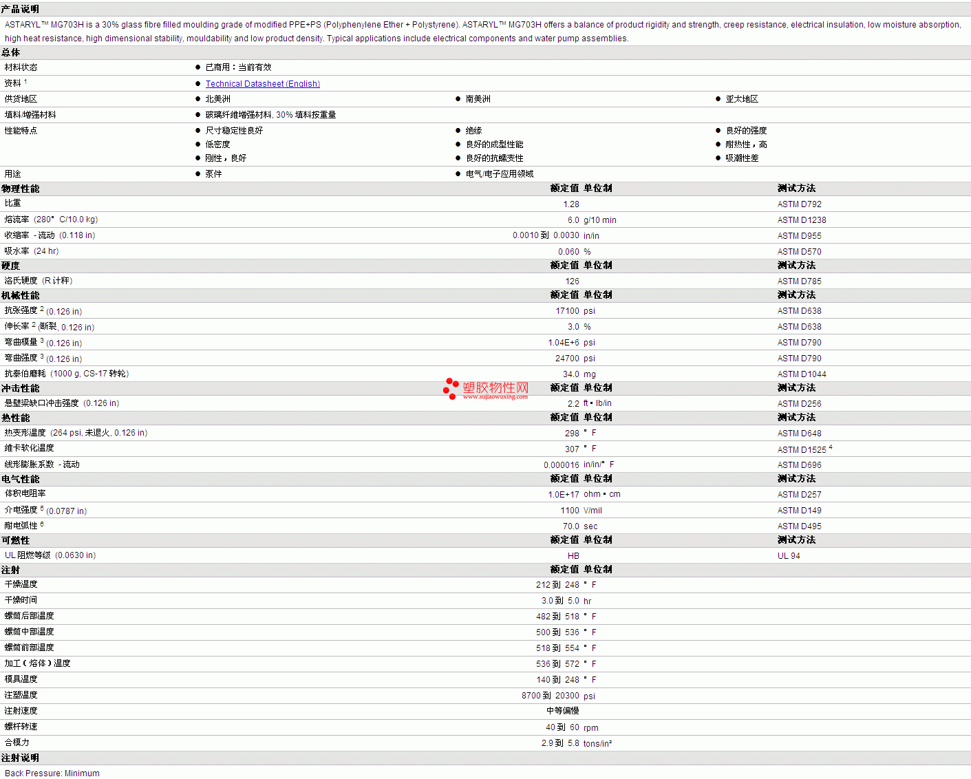The height and width of the screenshot is (779, 971).
Task: Click the 34.0 mg Taber abrasion value
Action: (x=579, y=374)
